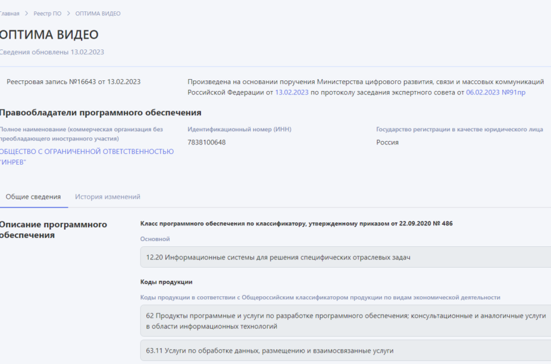Click Правообладатели программного обеспечения heading
The height and width of the screenshot is (364, 551).
coord(101,113)
